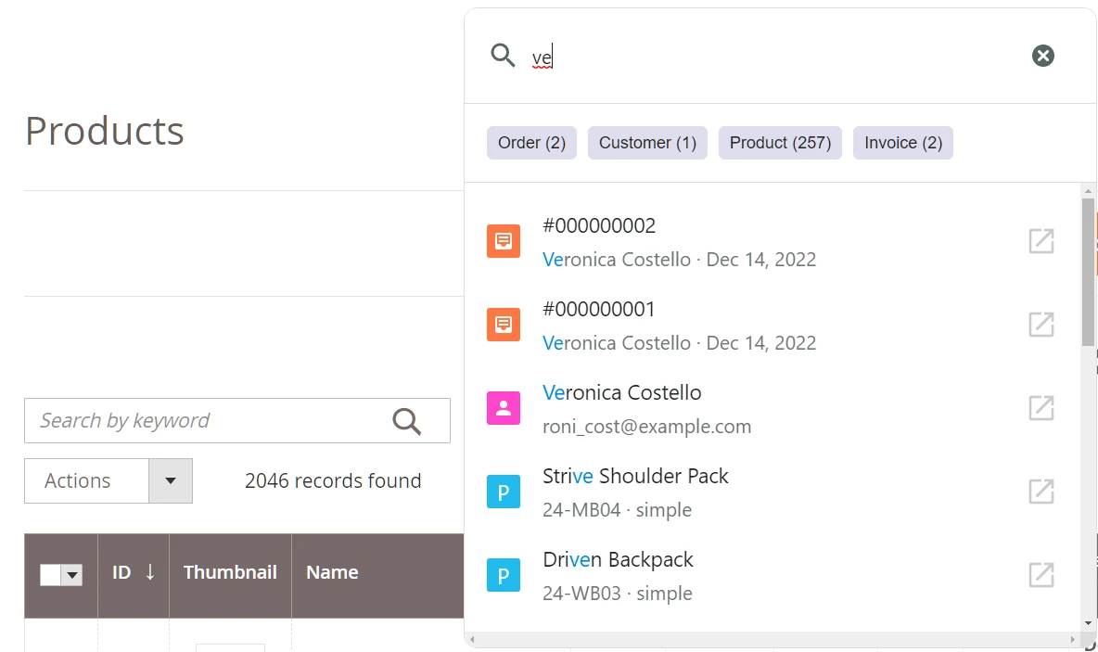Click the blue product icon for Driven Backpack
1098x652 pixels.
(x=504, y=575)
